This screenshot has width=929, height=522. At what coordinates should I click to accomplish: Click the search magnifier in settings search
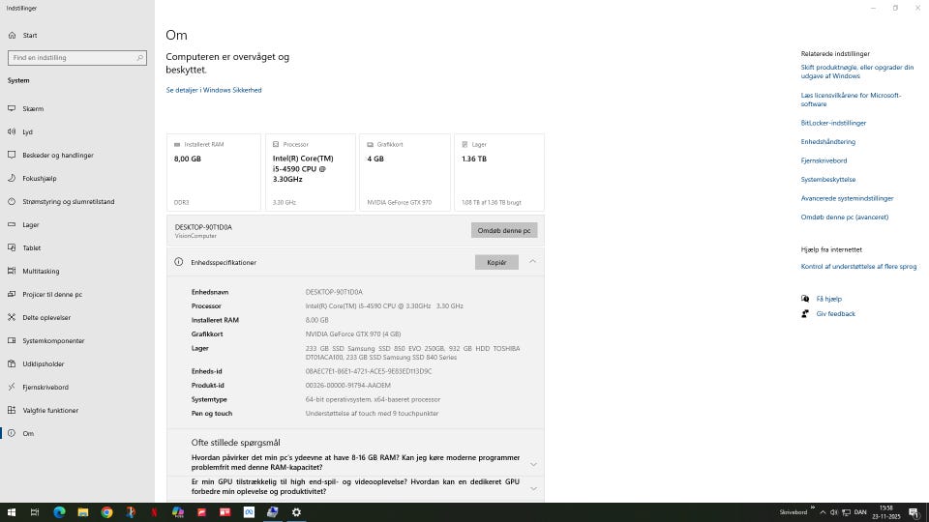point(139,58)
